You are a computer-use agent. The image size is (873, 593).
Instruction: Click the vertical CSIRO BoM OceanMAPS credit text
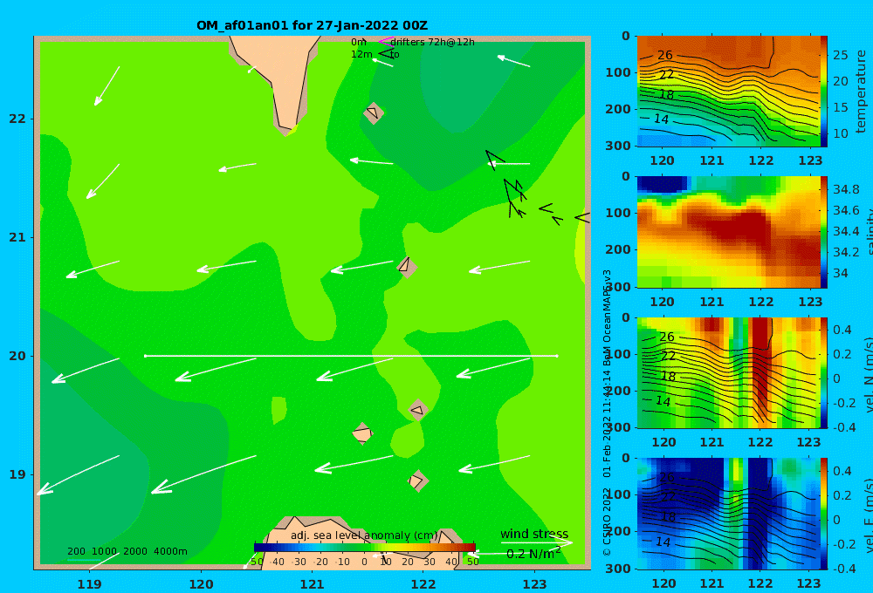click(607, 412)
